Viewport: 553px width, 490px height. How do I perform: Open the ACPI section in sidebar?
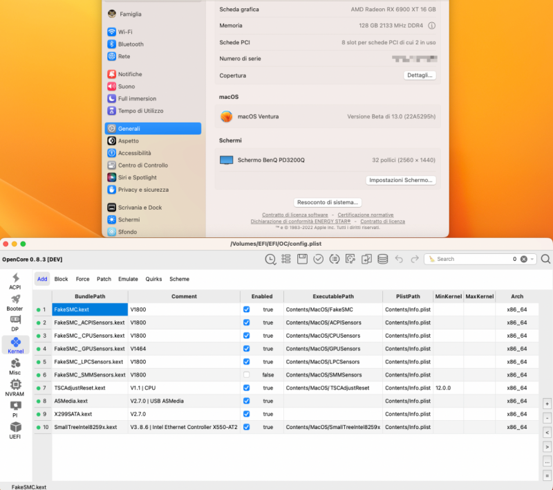click(x=15, y=281)
